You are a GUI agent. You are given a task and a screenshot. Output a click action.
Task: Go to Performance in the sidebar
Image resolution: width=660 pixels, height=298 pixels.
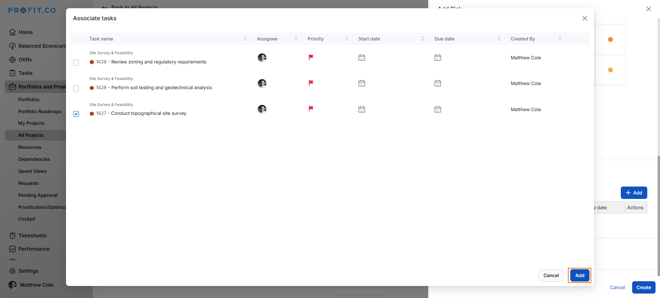tap(34, 249)
